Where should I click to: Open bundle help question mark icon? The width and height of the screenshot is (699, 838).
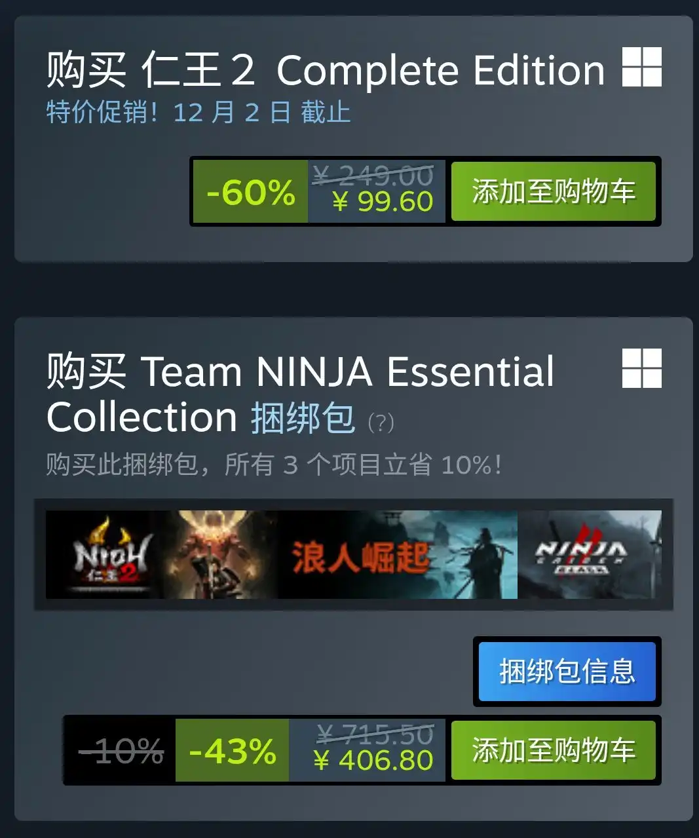tap(381, 423)
